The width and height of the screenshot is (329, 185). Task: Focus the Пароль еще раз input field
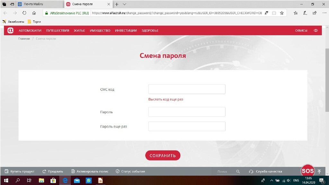(187, 126)
